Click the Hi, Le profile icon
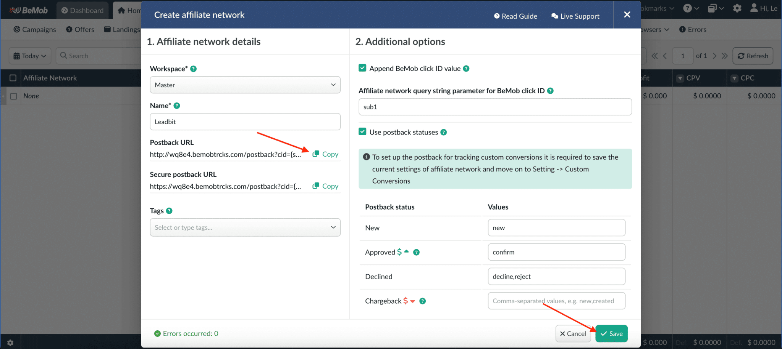The image size is (782, 349). (754, 8)
